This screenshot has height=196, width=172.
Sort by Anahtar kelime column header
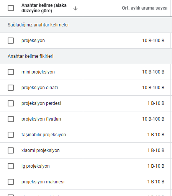click(44, 8)
